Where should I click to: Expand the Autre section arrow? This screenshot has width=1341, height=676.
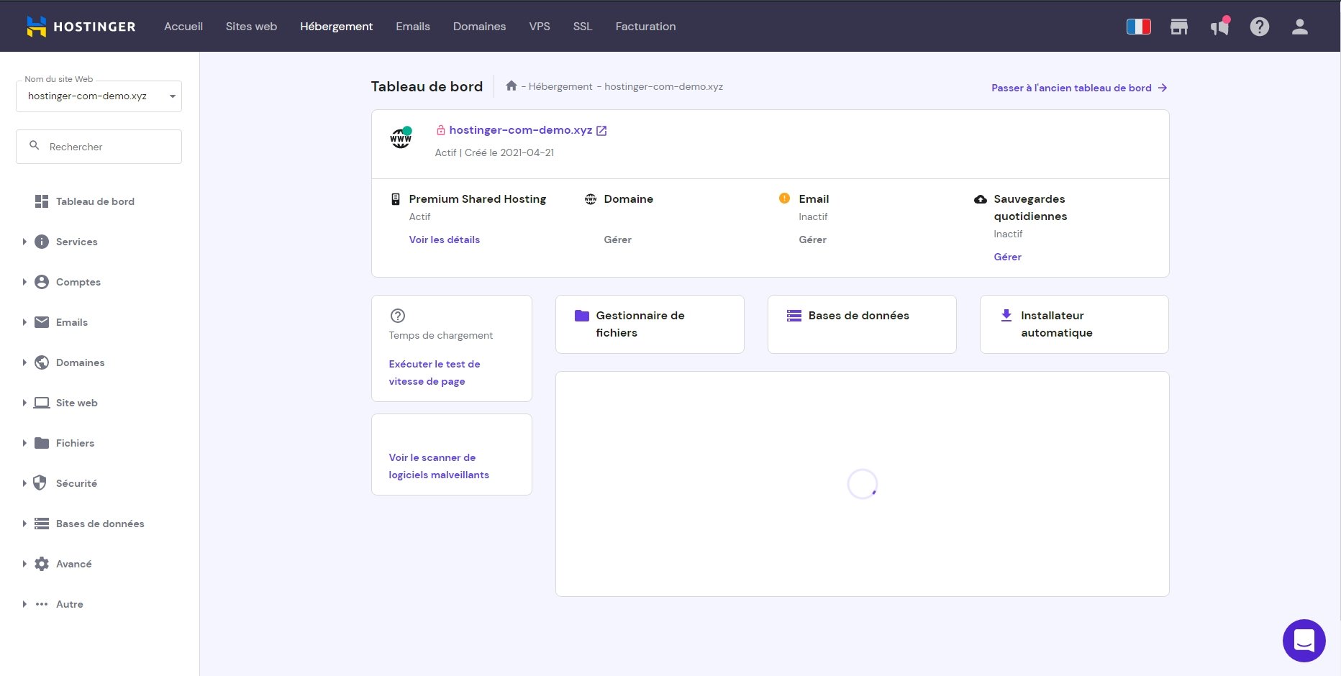(x=24, y=604)
